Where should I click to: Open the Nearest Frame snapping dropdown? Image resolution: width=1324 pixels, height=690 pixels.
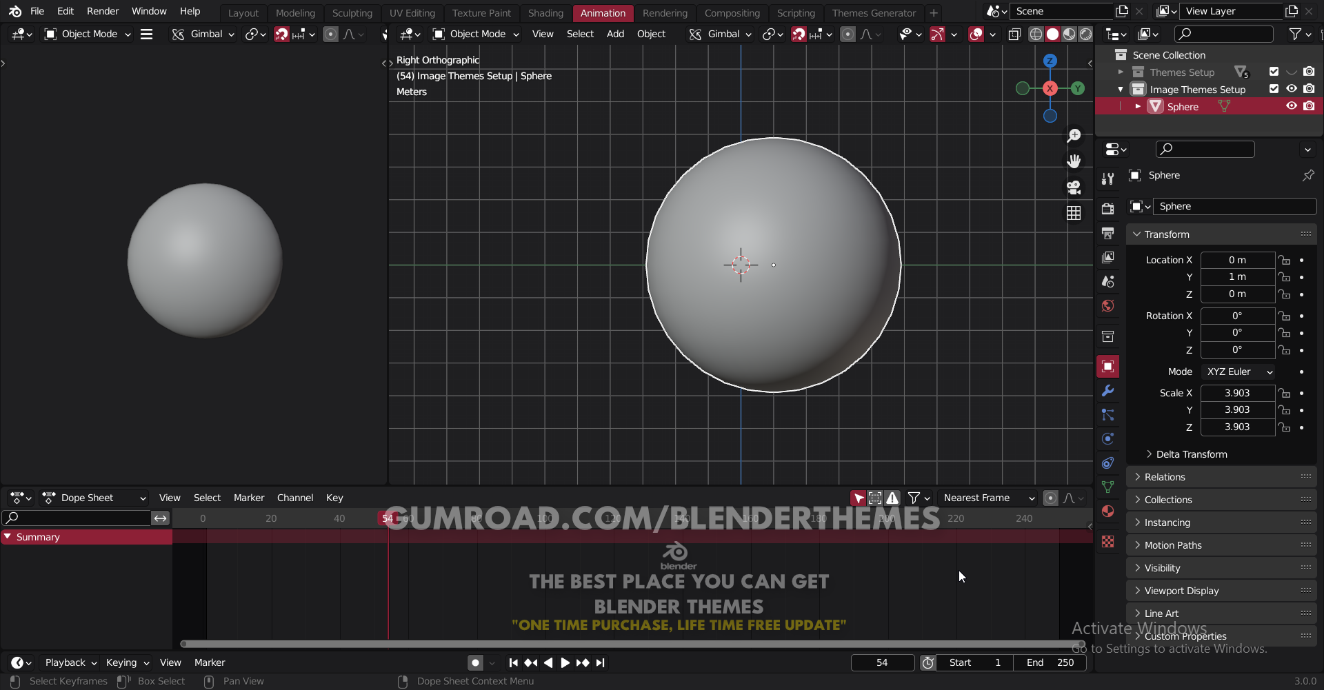(x=987, y=498)
